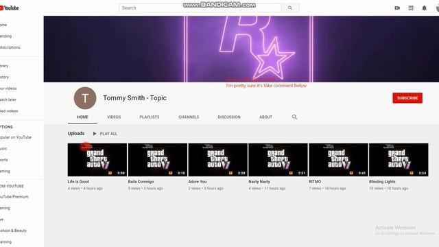
Task: Open the Blinding Lights thumbnail
Action: click(x=399, y=160)
